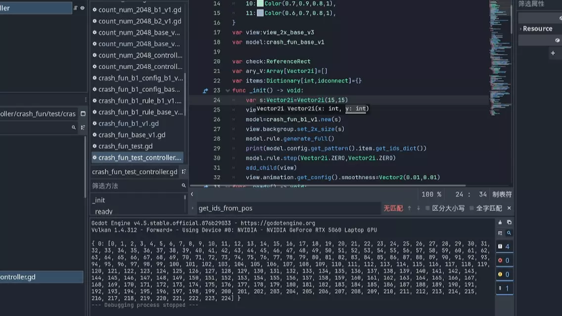Viewport: 562px width, 316px height.
Task: Open crash_fun_b1_v1.gd in script list
Action: (x=128, y=123)
